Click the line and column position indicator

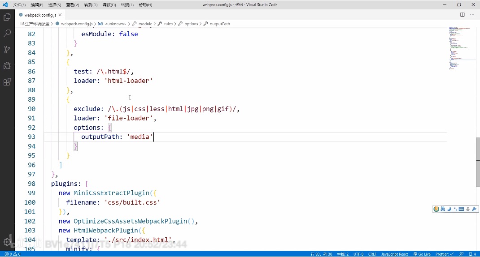click(x=321, y=254)
